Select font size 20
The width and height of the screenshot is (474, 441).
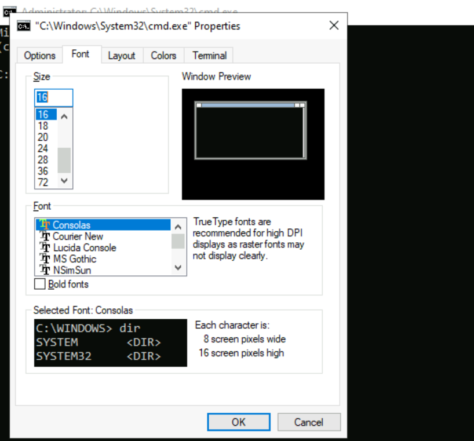pyautogui.click(x=46, y=137)
